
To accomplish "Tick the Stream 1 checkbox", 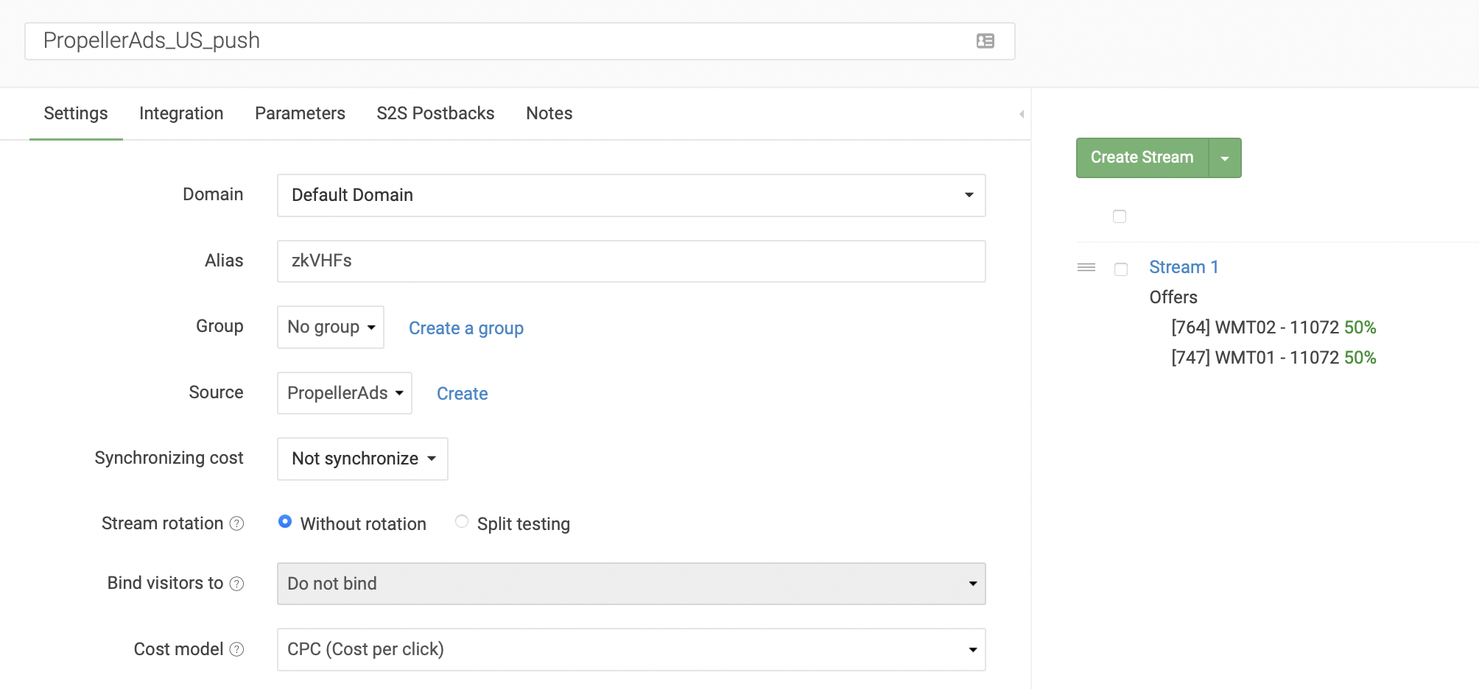I will pos(1121,269).
